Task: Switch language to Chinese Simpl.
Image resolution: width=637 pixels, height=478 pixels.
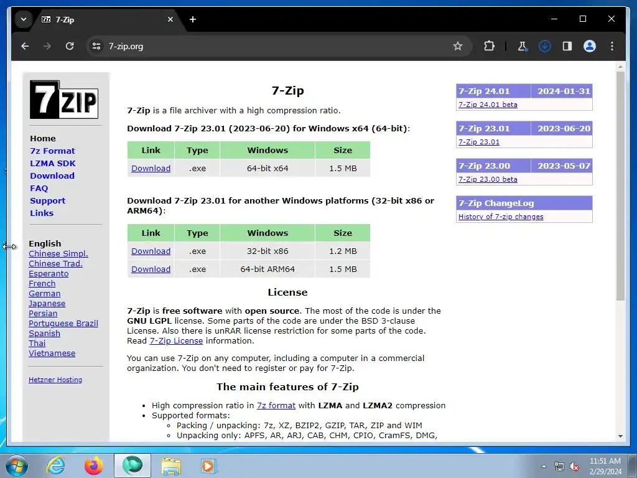Action: (x=58, y=254)
